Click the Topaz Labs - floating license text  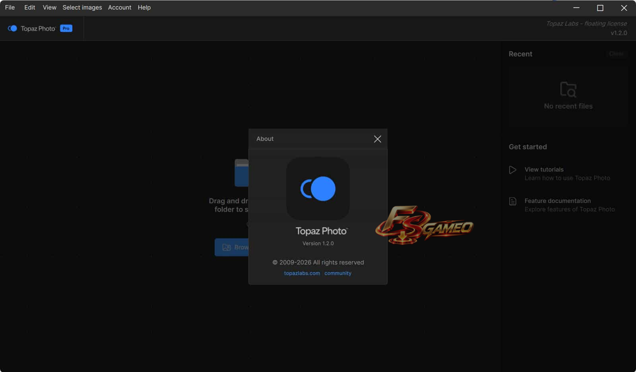pyautogui.click(x=586, y=23)
